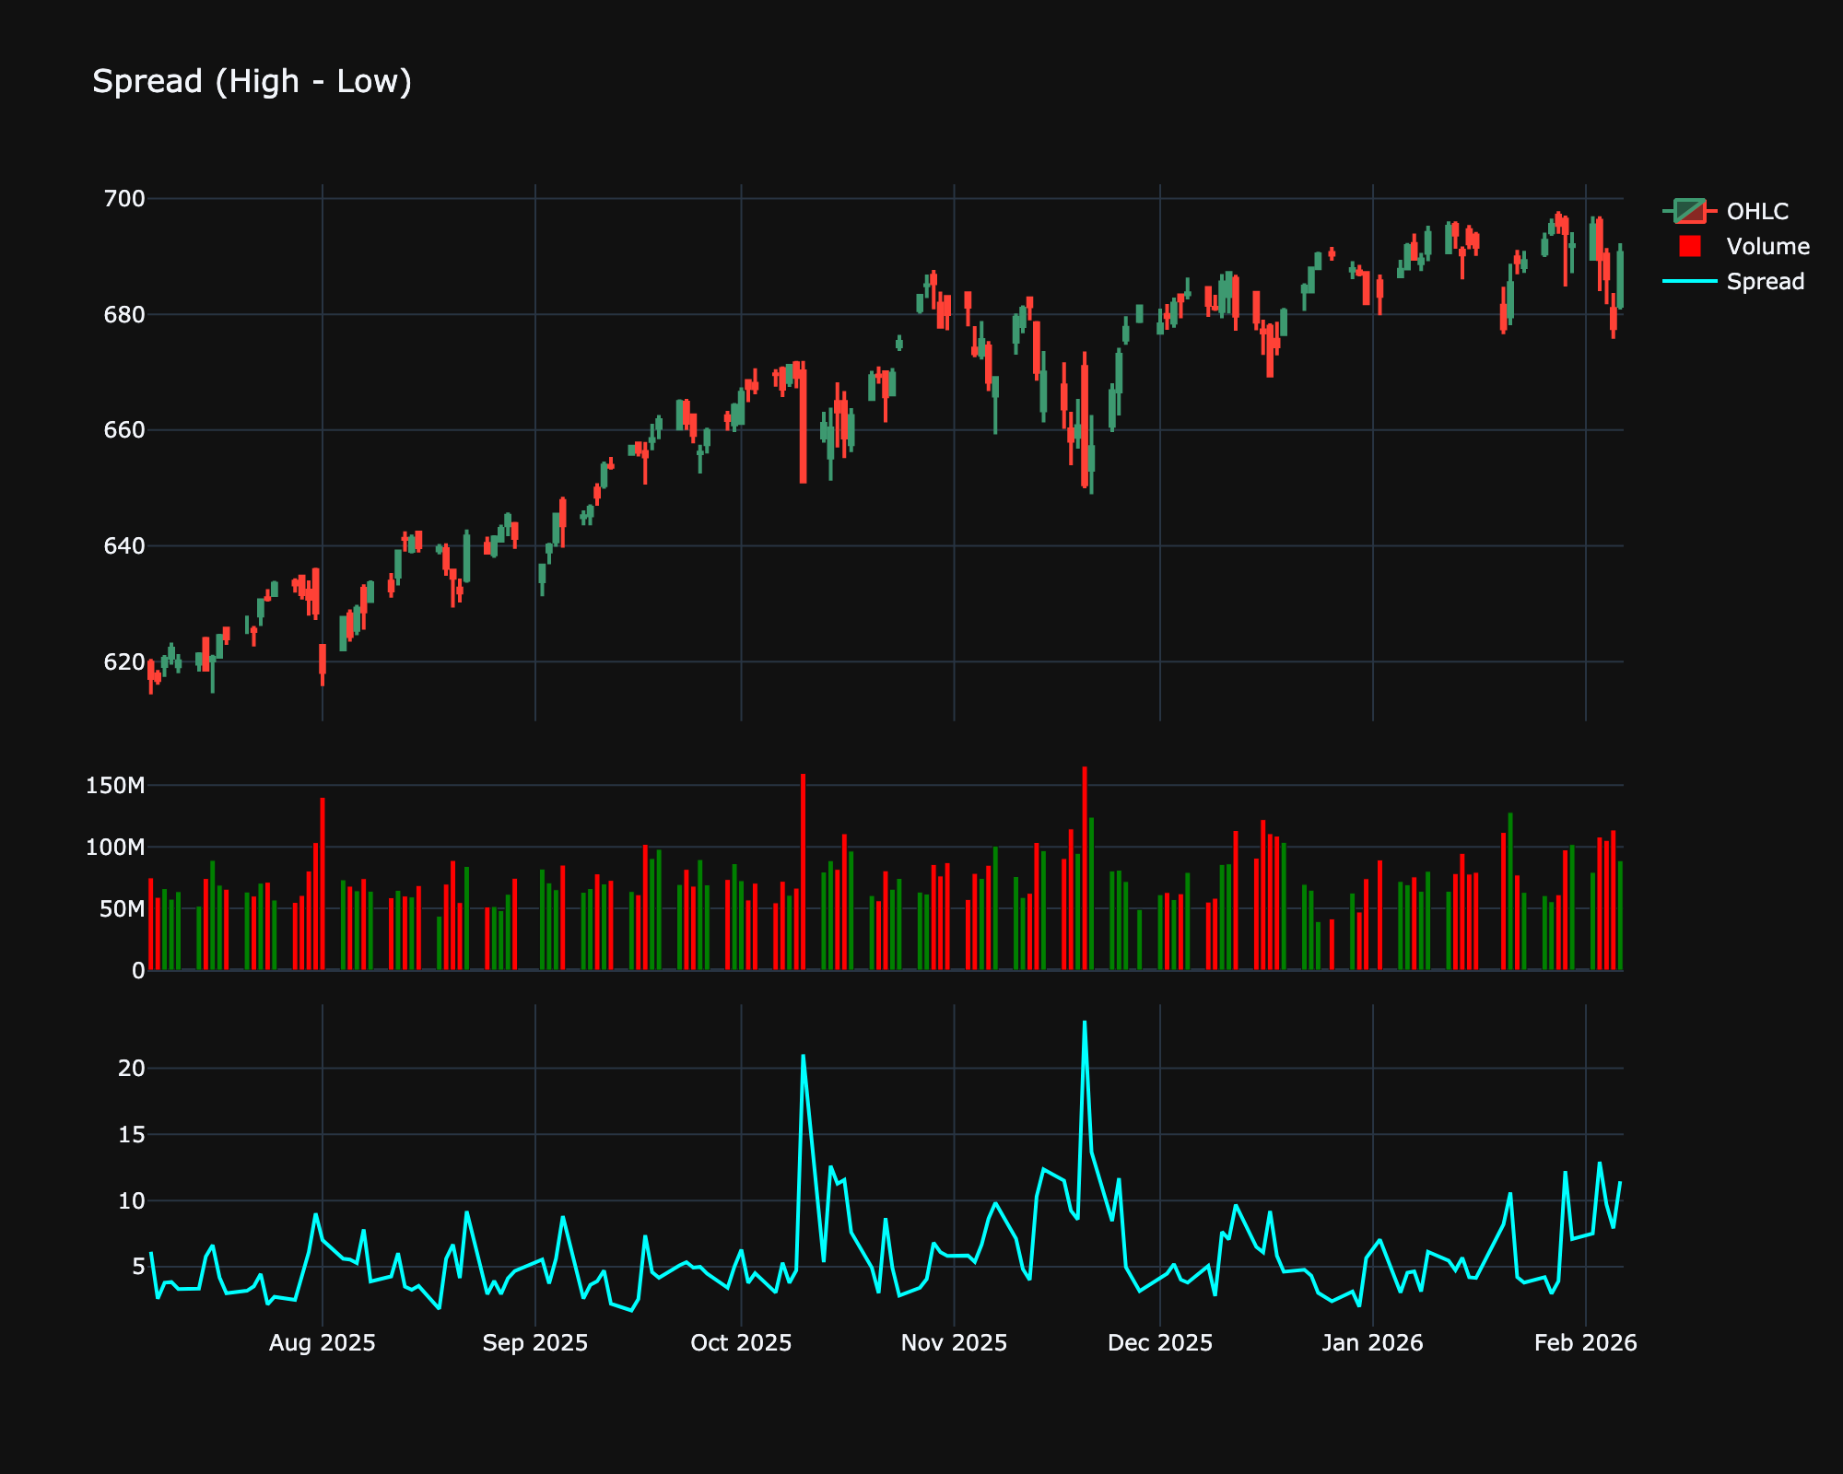This screenshot has width=1843, height=1474.
Task: Click the Sep 2025 x-axis label
Action: click(x=534, y=1343)
